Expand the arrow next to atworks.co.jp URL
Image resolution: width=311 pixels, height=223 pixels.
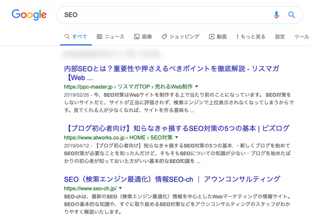click(177, 137)
